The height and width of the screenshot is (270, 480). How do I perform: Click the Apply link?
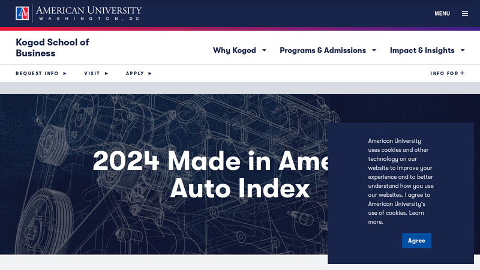139,73
